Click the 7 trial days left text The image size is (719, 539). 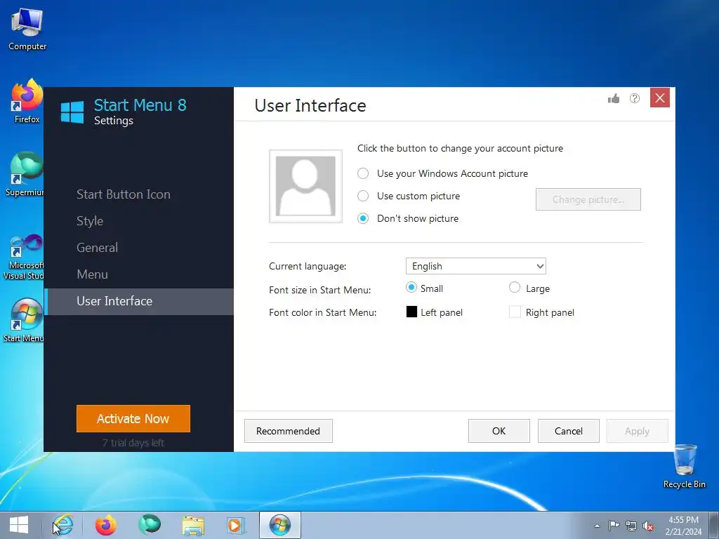133,443
